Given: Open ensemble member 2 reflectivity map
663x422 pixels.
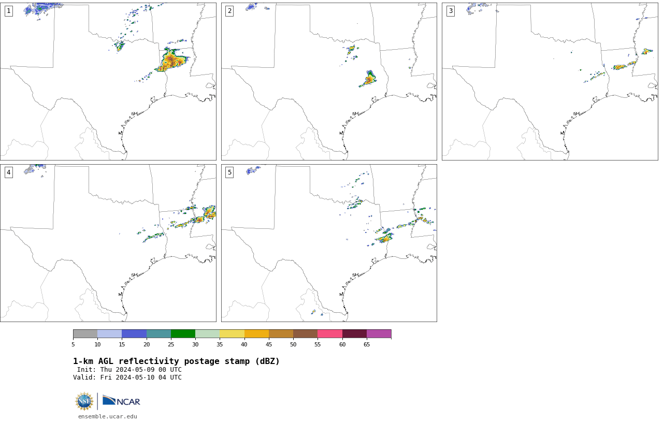Looking at the screenshot, I should point(329,81).
